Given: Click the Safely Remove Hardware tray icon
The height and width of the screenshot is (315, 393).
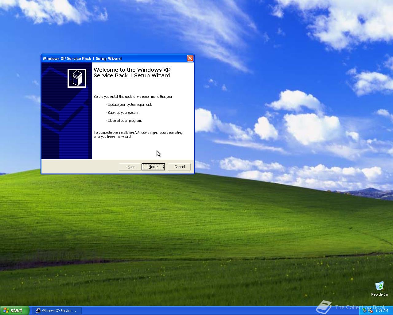Looking at the screenshot, I should (x=365, y=311).
